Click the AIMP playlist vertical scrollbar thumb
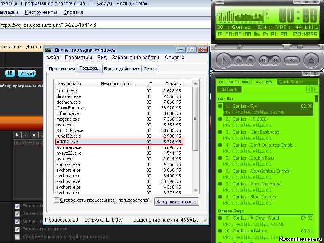Viewport: 324px width, 243px height. 316,99
